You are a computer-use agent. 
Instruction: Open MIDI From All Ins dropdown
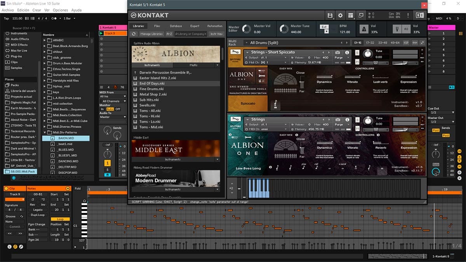pyautogui.click(x=113, y=96)
